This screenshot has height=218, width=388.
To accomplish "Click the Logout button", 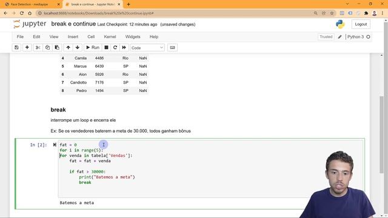I will pos(361,24).
